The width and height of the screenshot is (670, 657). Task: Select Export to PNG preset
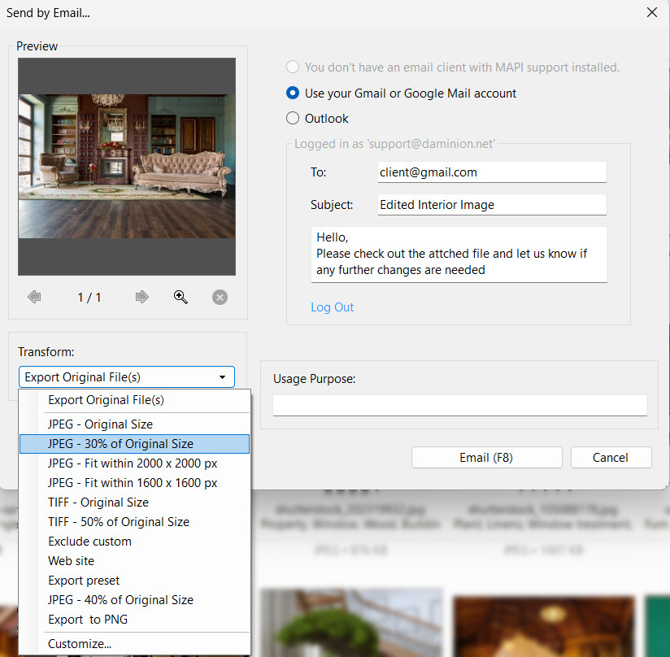click(x=88, y=620)
